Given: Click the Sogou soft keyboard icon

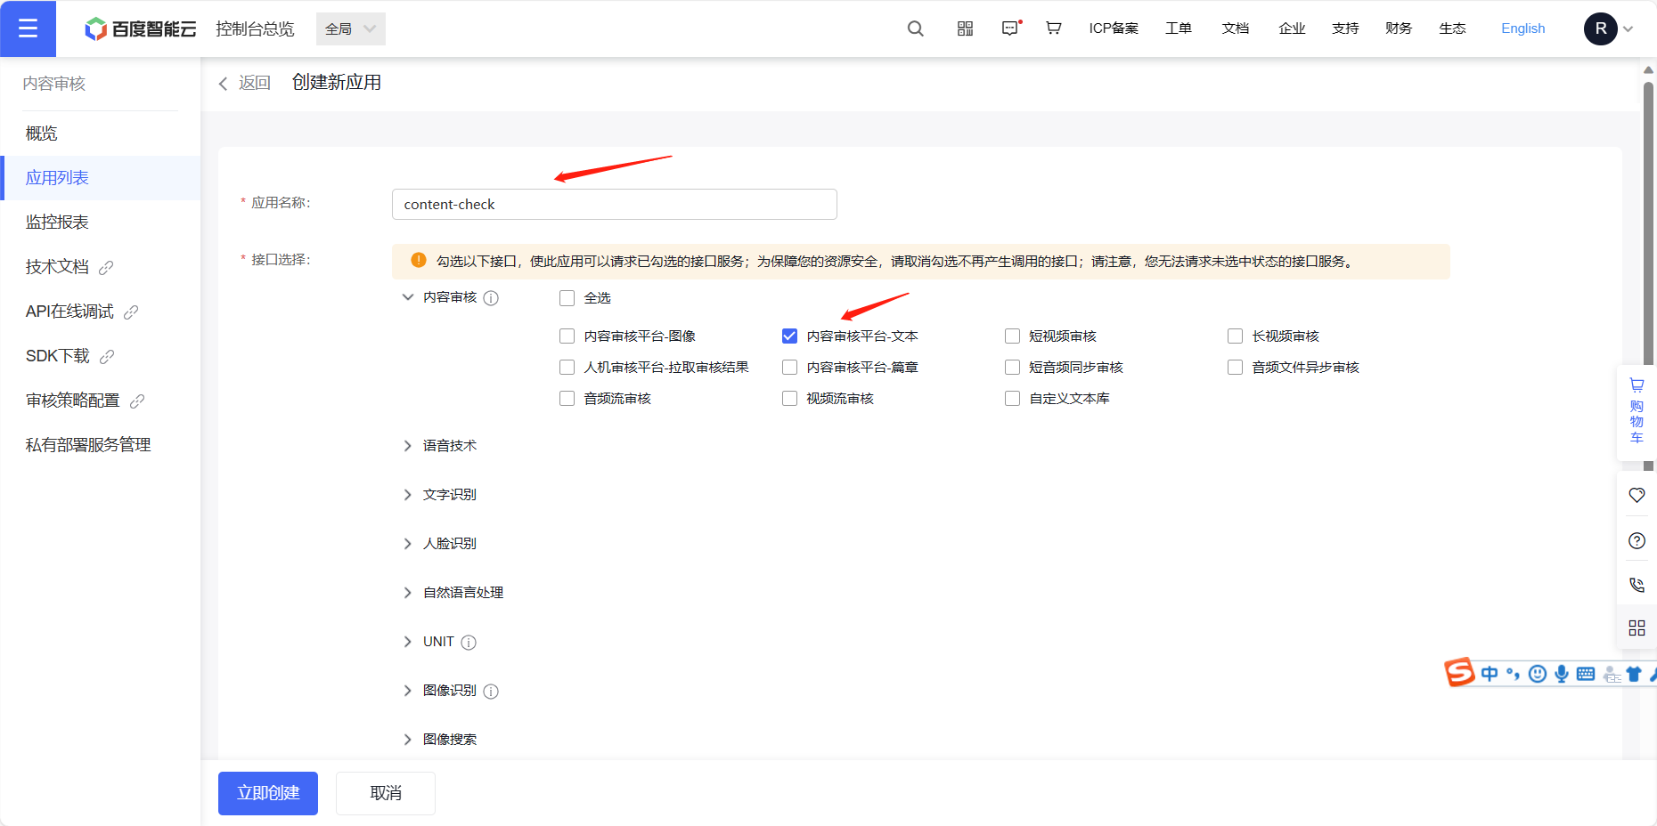Looking at the screenshot, I should point(1585,674).
